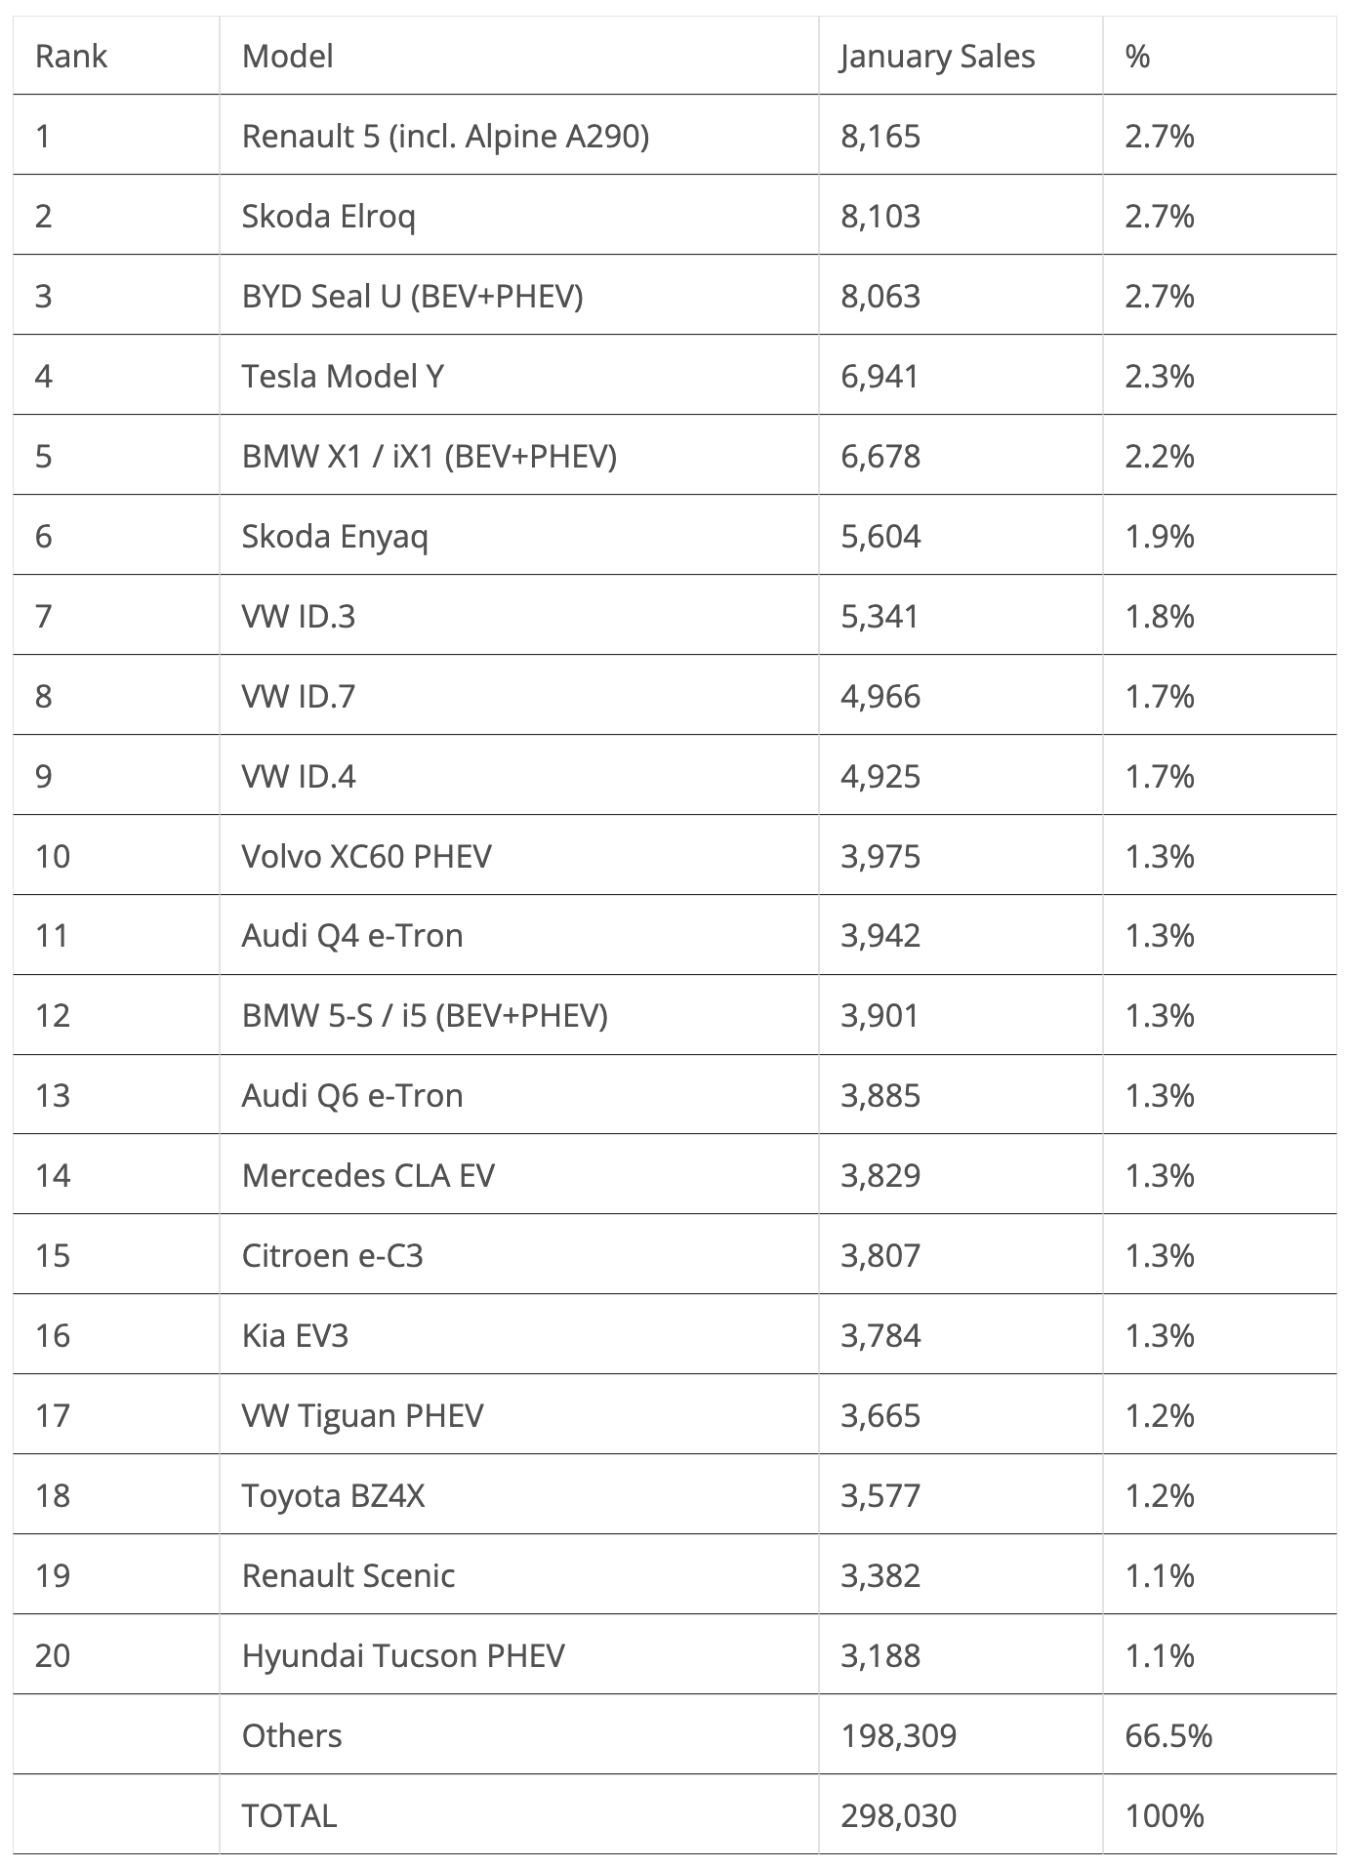This screenshot has height=1869, width=1351.
Task: Click the Others sales value 198,309
Action: [898, 1735]
